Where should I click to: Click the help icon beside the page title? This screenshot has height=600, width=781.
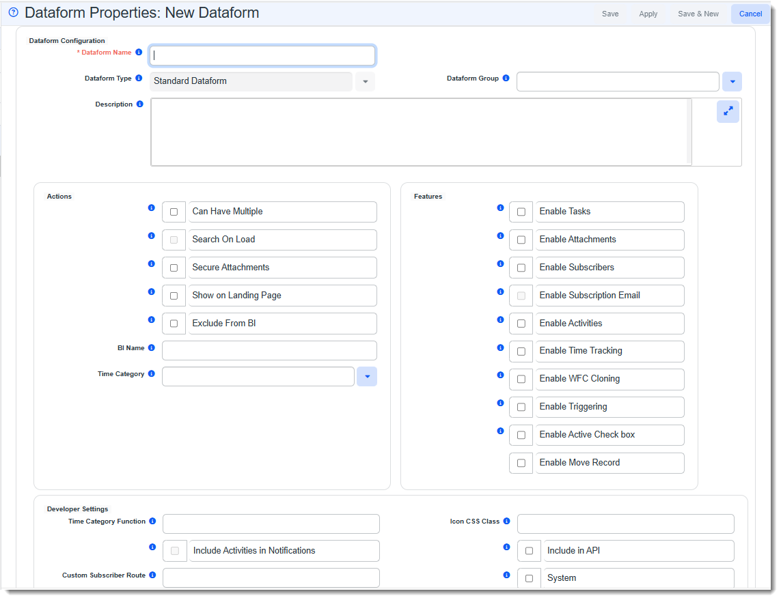pos(13,12)
